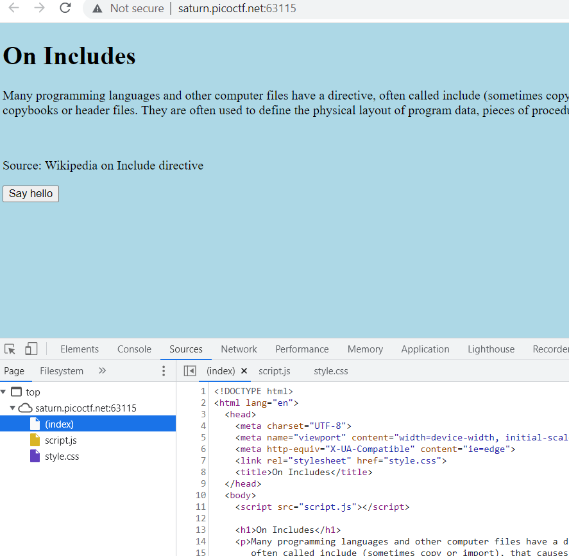Screen dimensions: 569x556
Task: Select the Filesystem pane in the navigator
Action: 62,371
